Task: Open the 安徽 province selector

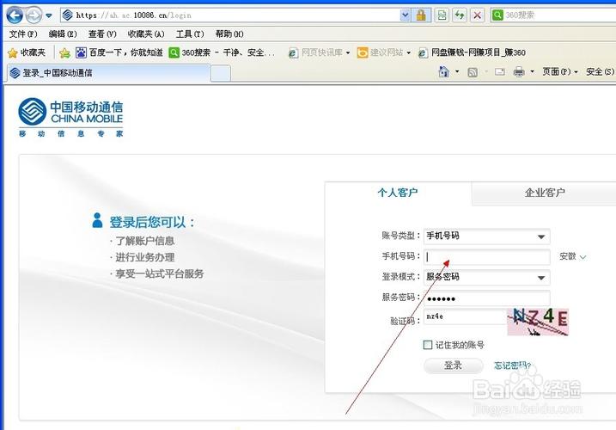Action: pos(572,256)
